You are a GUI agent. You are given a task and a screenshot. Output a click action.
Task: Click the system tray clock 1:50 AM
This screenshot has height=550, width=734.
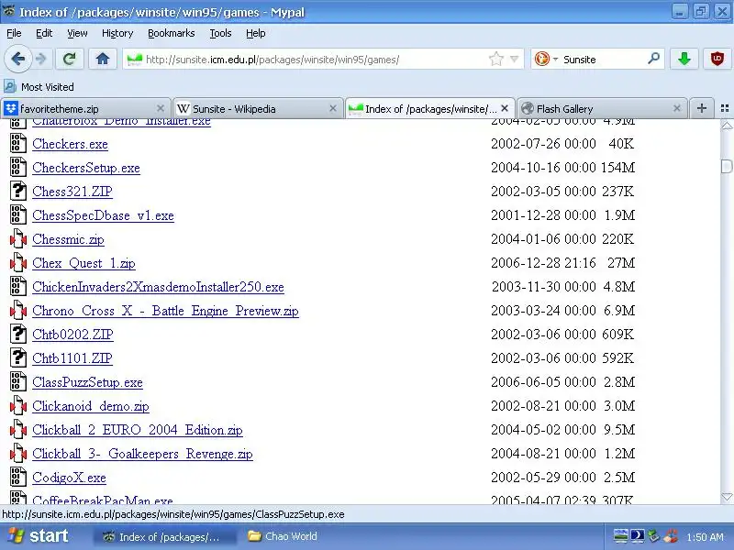705,537
